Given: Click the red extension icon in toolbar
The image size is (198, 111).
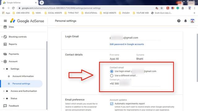Looking at the screenshot, I should 168,8.
